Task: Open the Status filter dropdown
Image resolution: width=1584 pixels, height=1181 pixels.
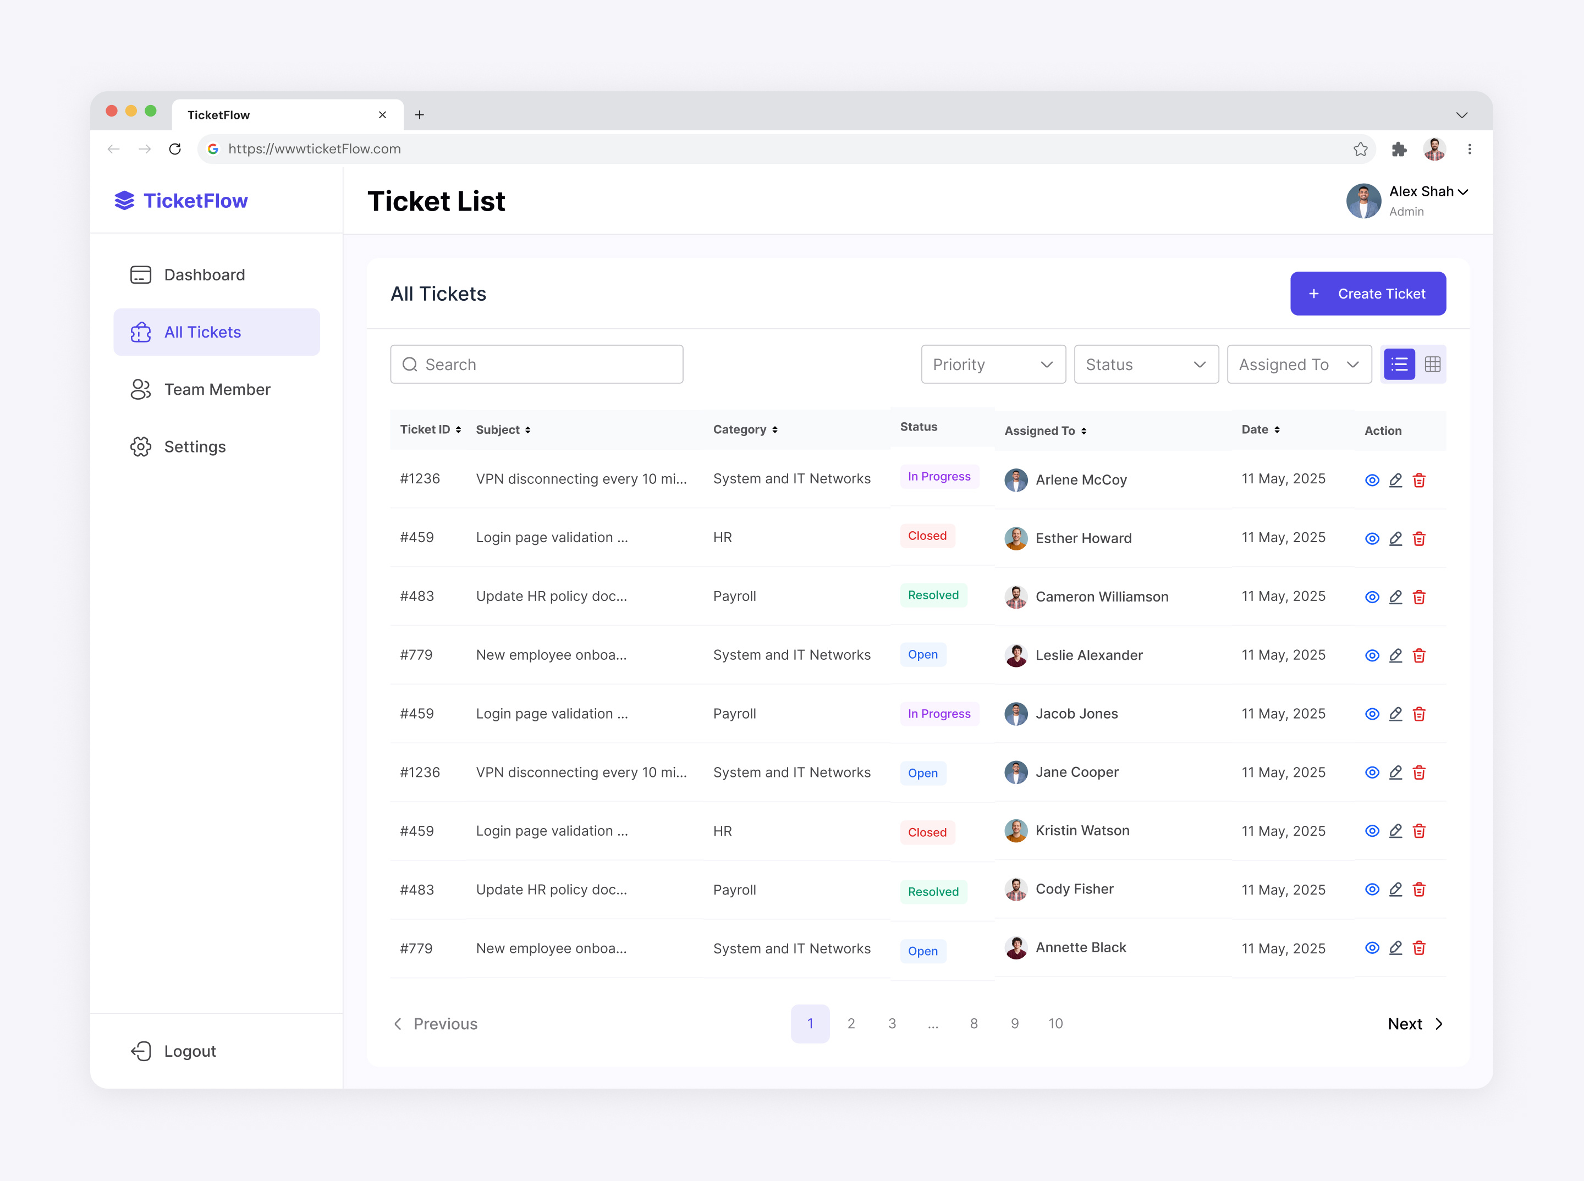Action: pyautogui.click(x=1146, y=365)
